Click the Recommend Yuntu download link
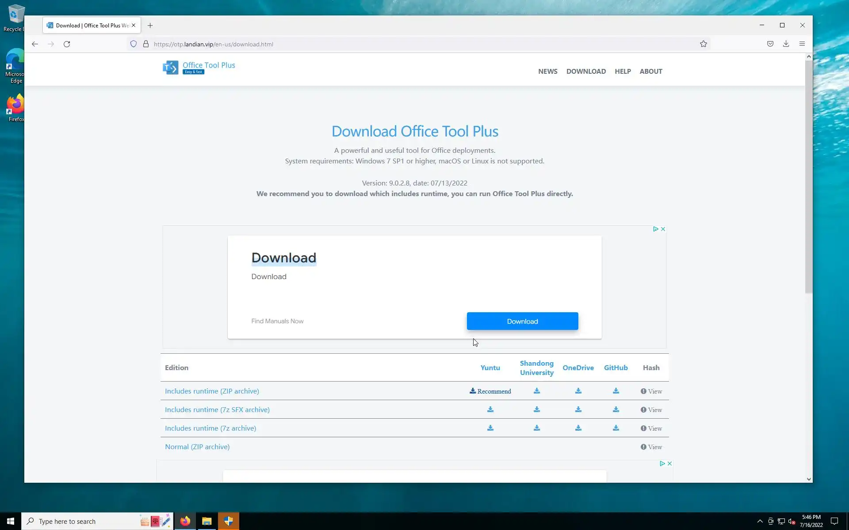This screenshot has width=849, height=530. click(x=490, y=391)
